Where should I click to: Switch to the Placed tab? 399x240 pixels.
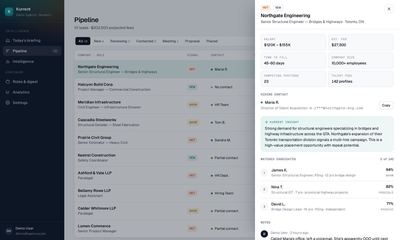212,41
